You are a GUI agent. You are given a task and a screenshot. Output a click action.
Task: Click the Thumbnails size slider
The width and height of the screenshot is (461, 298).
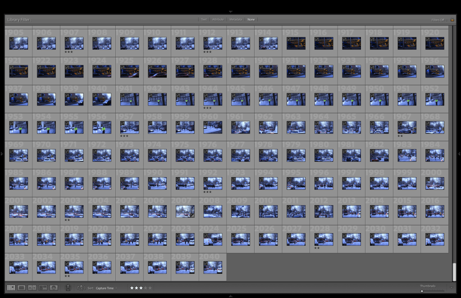tap(432, 291)
